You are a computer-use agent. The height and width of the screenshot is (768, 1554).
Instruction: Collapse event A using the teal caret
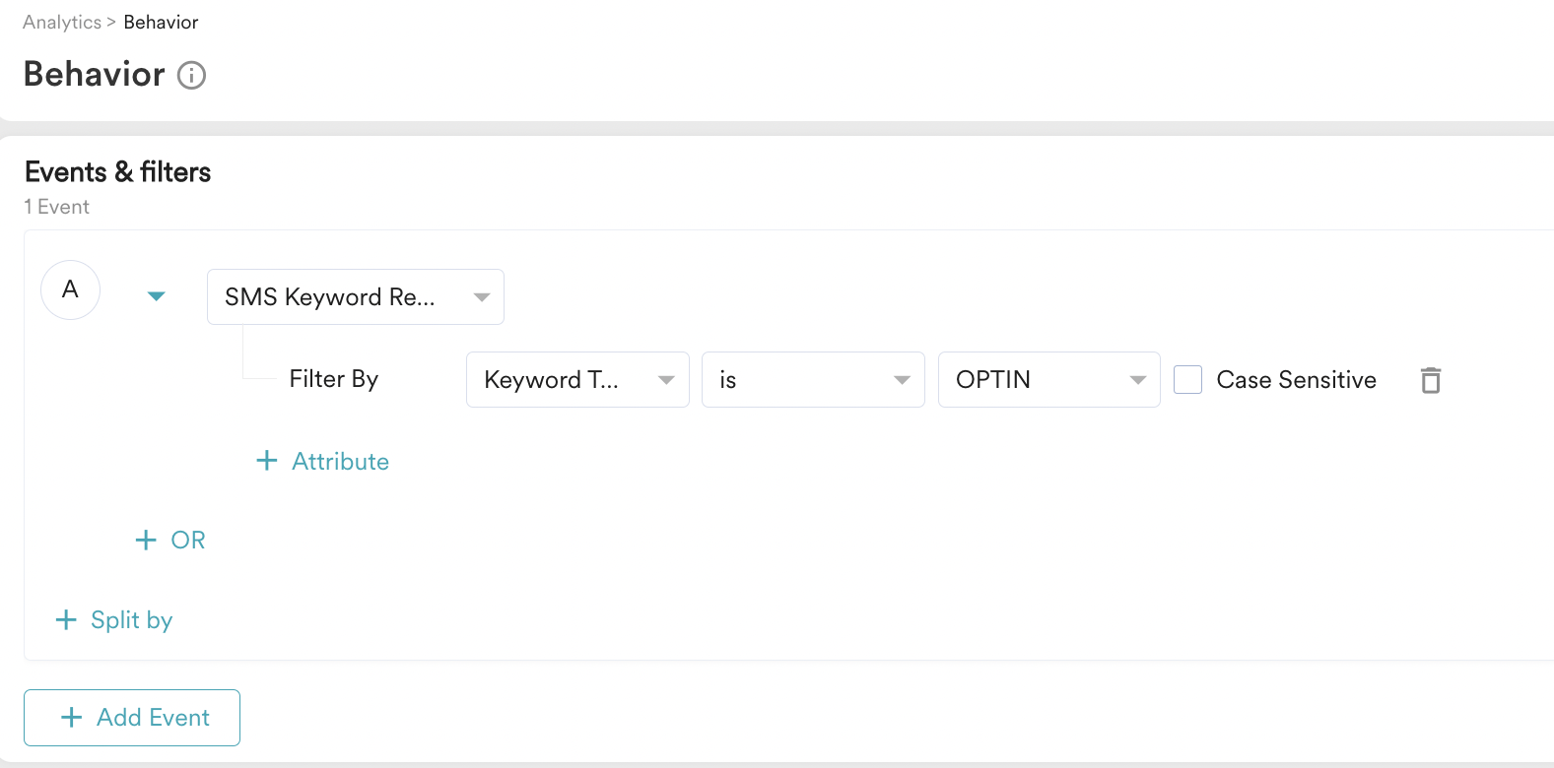[156, 296]
